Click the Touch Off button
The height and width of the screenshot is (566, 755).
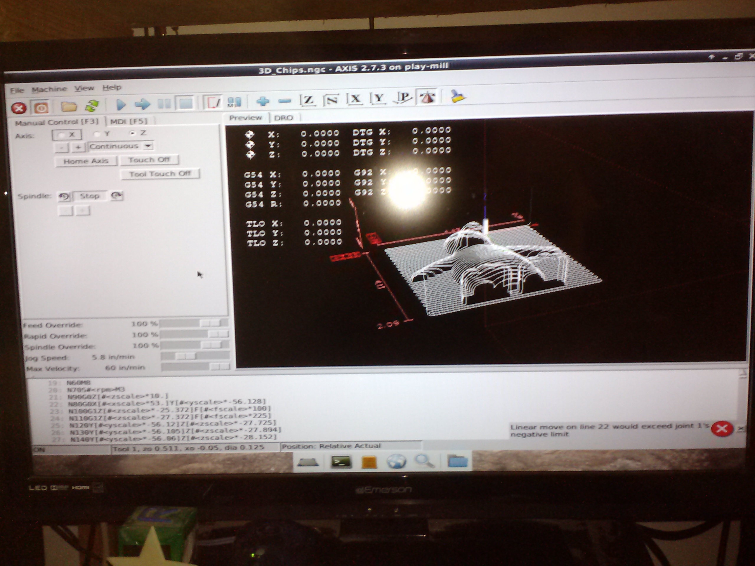tap(149, 160)
